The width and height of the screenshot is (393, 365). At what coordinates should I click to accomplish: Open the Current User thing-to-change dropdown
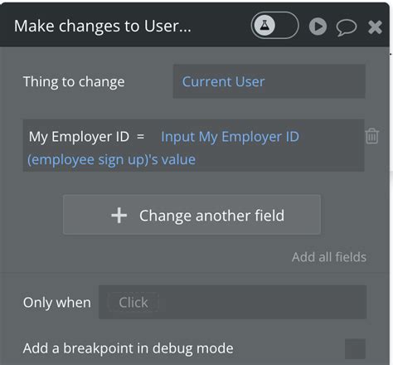[269, 81]
